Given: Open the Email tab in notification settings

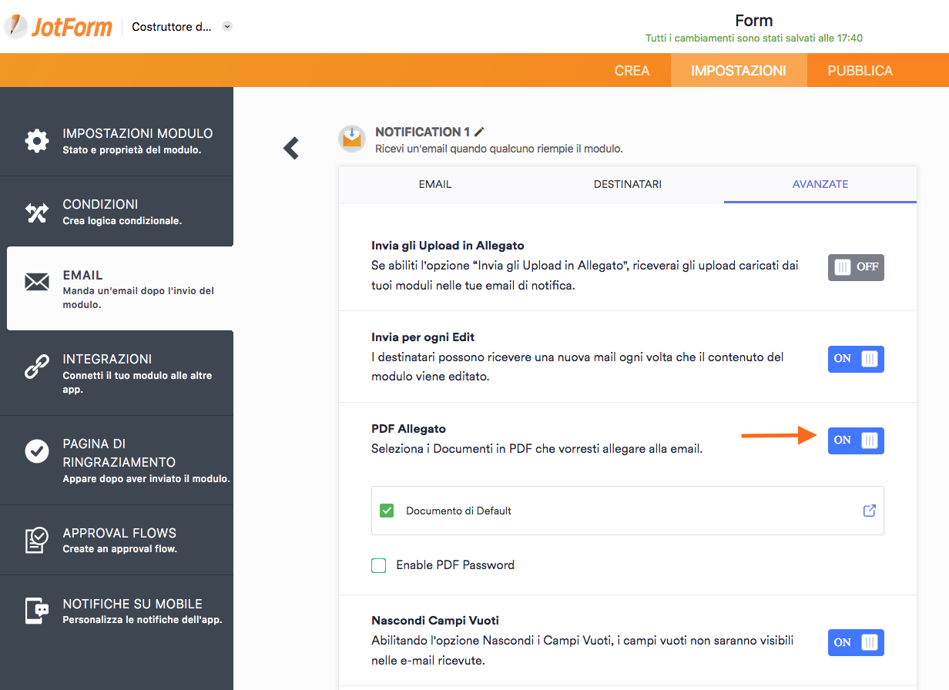Looking at the screenshot, I should pos(434,185).
